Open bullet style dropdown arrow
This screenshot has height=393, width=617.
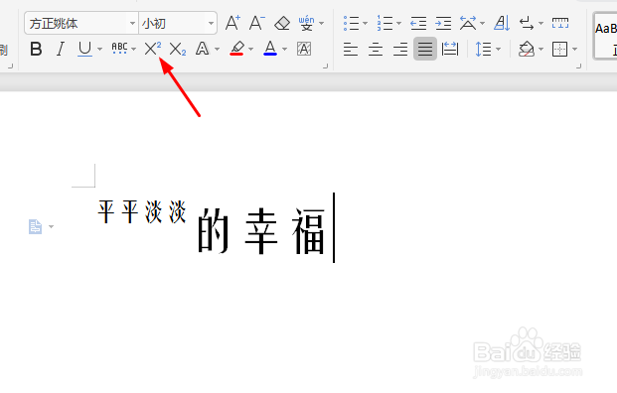(366, 24)
